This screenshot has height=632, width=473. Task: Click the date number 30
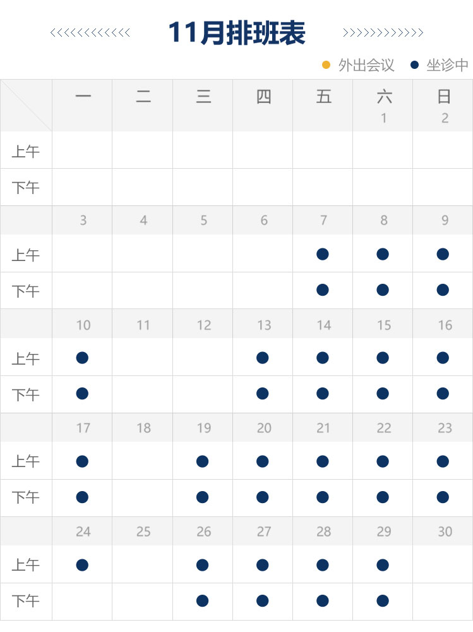445,532
